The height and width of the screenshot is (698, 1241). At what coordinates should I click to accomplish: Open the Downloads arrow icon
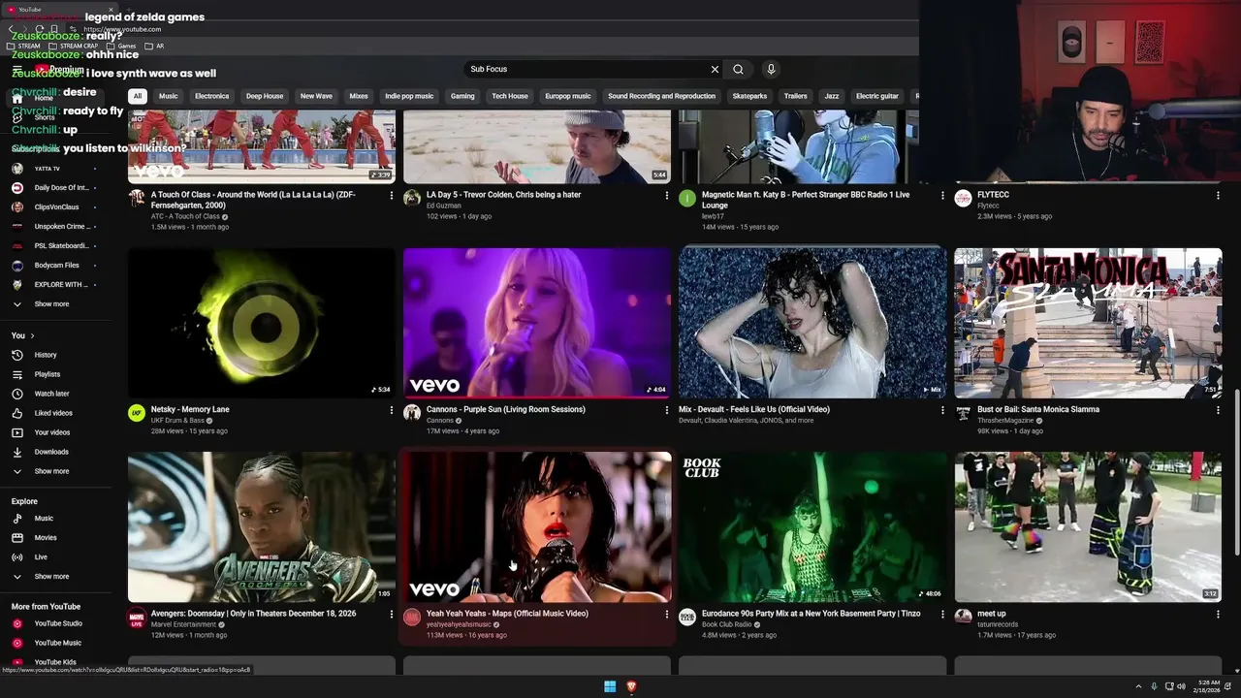pyautogui.click(x=16, y=452)
